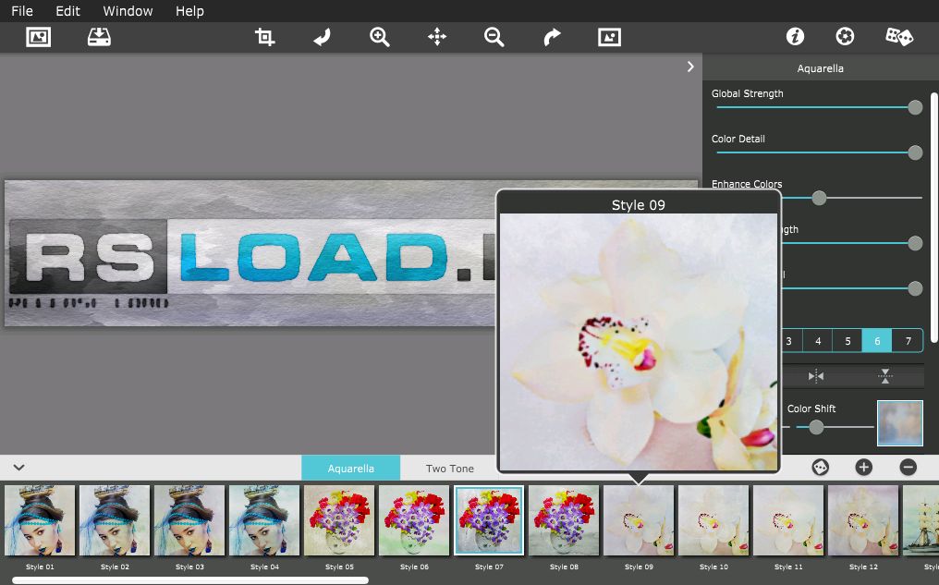Click the random dice icon

click(899, 37)
